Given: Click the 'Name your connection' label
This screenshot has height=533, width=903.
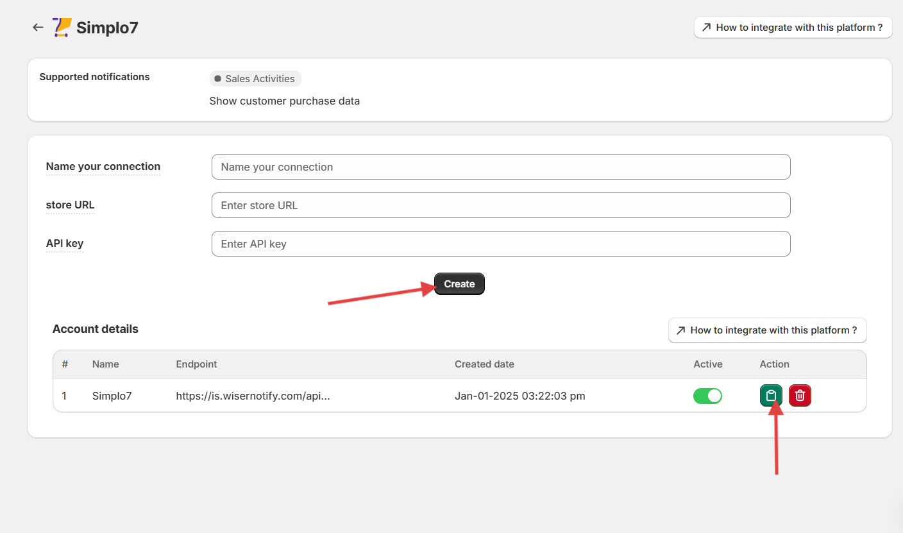Looking at the screenshot, I should (103, 167).
